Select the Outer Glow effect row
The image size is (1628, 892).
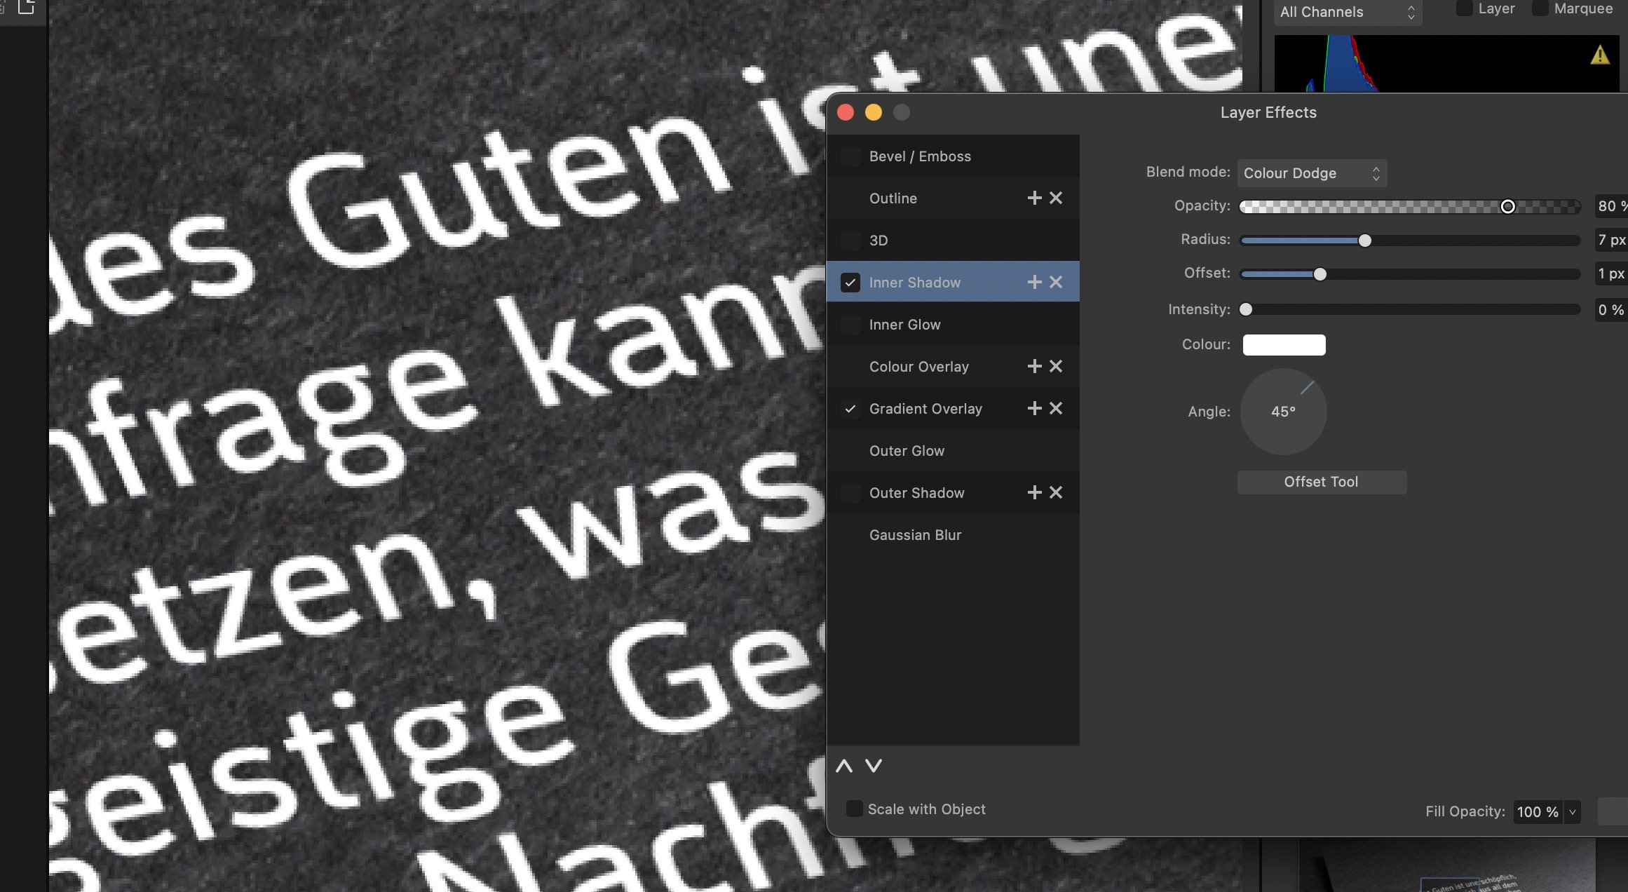tap(953, 451)
